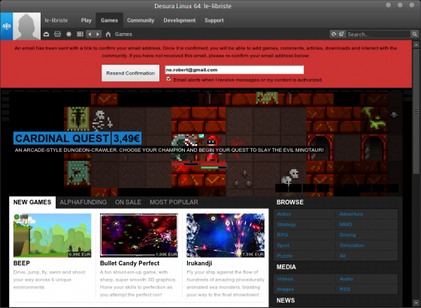Screen dimensions: 421x308
Task: Click the Bullet Candy Perfect title
Action: [129, 263]
